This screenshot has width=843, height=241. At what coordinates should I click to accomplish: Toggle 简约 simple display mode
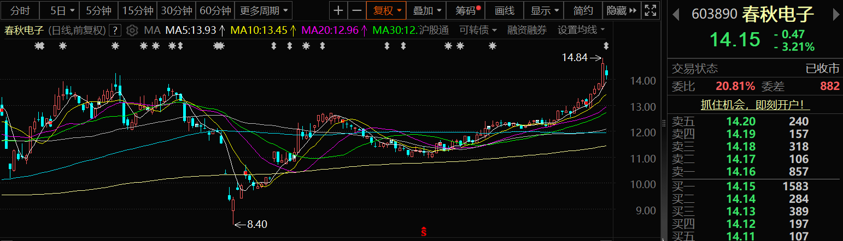[x=583, y=10]
